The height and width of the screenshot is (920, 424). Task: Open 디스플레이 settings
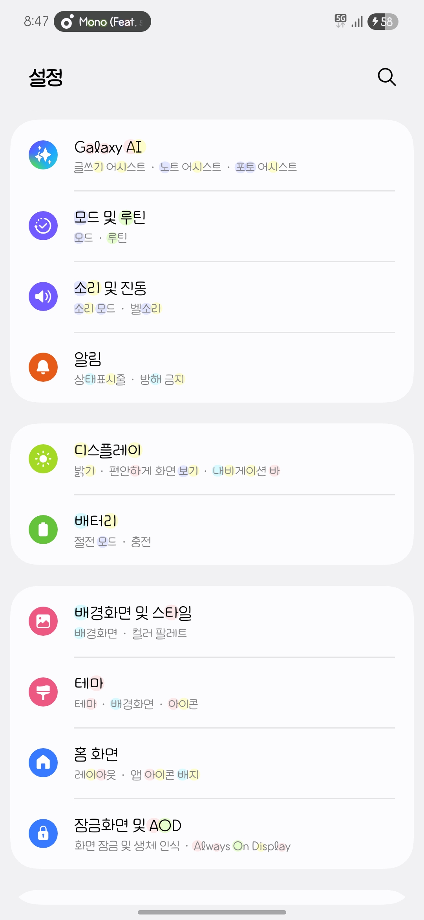(x=212, y=459)
